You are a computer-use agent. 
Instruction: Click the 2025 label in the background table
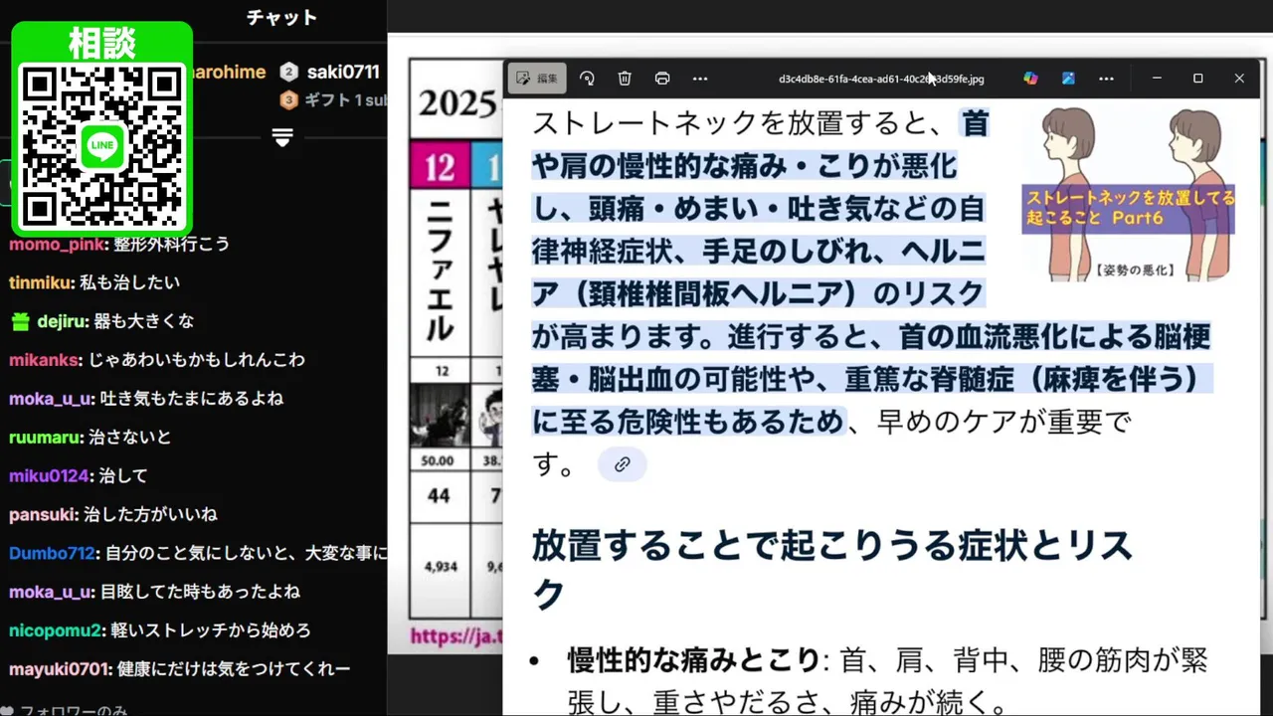pos(457,102)
